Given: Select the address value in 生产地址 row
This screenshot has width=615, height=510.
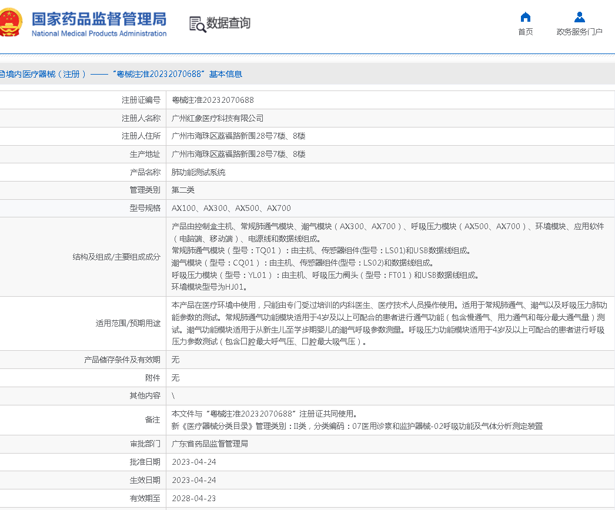Looking at the screenshot, I should 239,155.
